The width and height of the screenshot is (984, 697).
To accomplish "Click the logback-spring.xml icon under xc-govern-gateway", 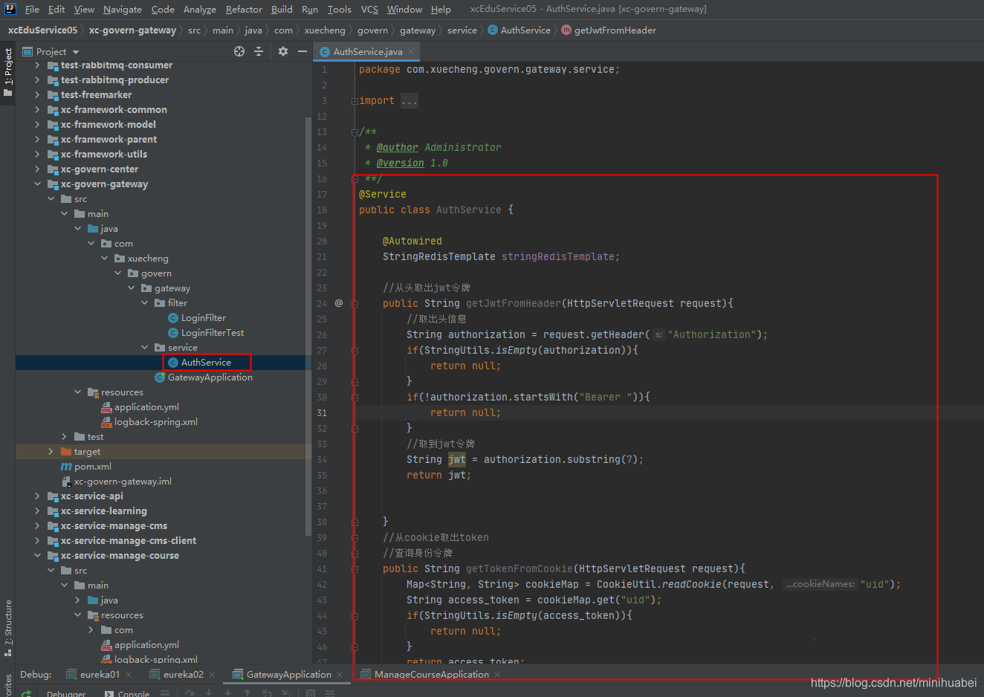I will pyautogui.click(x=106, y=422).
